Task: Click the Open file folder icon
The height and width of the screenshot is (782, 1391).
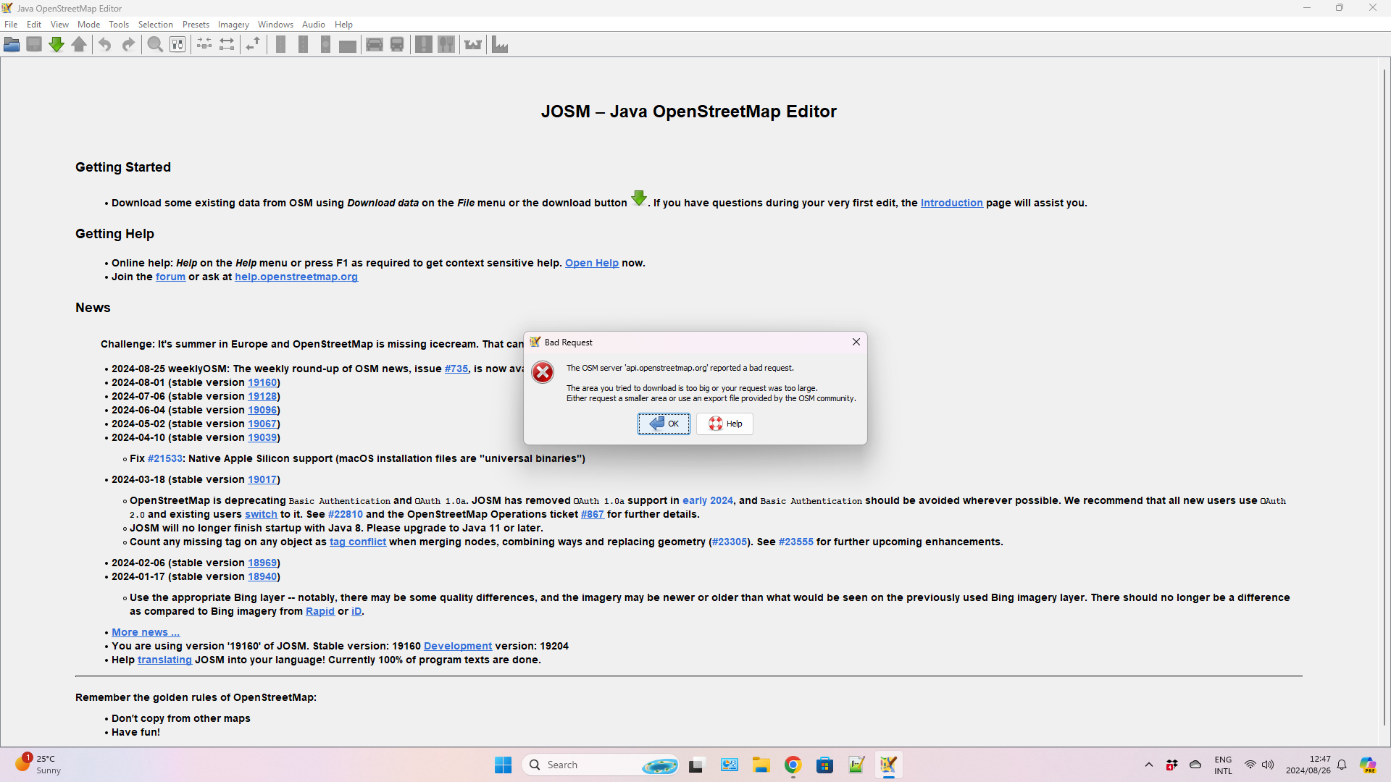Action: pyautogui.click(x=12, y=45)
